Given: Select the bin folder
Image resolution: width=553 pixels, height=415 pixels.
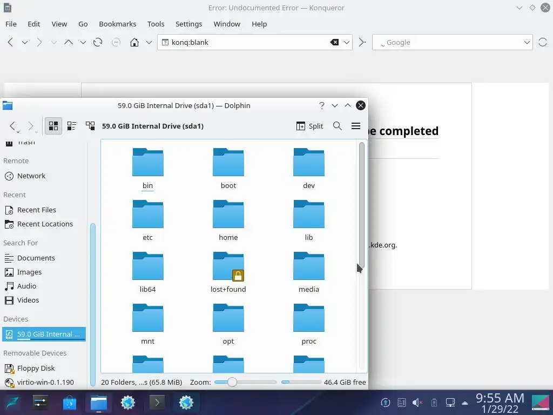Looking at the screenshot, I should [148, 169].
